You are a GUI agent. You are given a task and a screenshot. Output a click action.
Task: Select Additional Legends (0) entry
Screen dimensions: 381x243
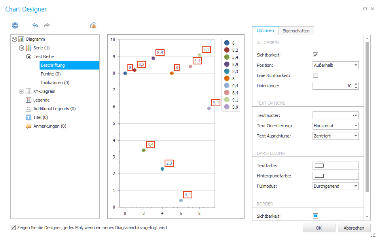tap(55, 109)
